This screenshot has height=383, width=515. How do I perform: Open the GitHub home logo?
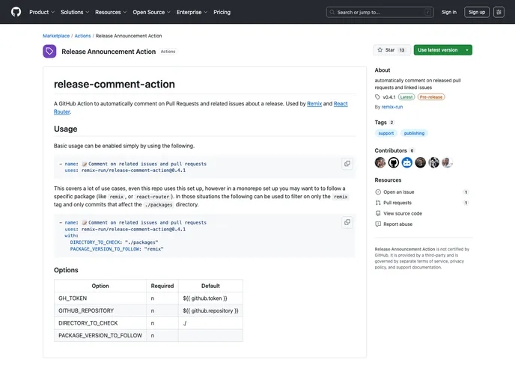click(16, 12)
